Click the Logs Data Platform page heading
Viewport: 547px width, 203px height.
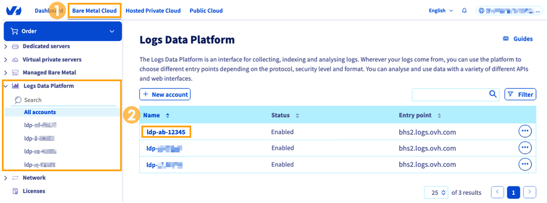[187, 40]
